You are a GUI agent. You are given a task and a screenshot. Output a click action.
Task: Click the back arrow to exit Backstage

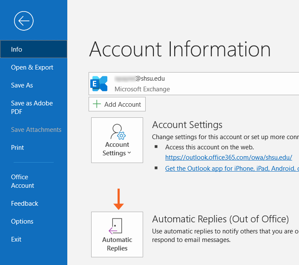[x=23, y=20]
